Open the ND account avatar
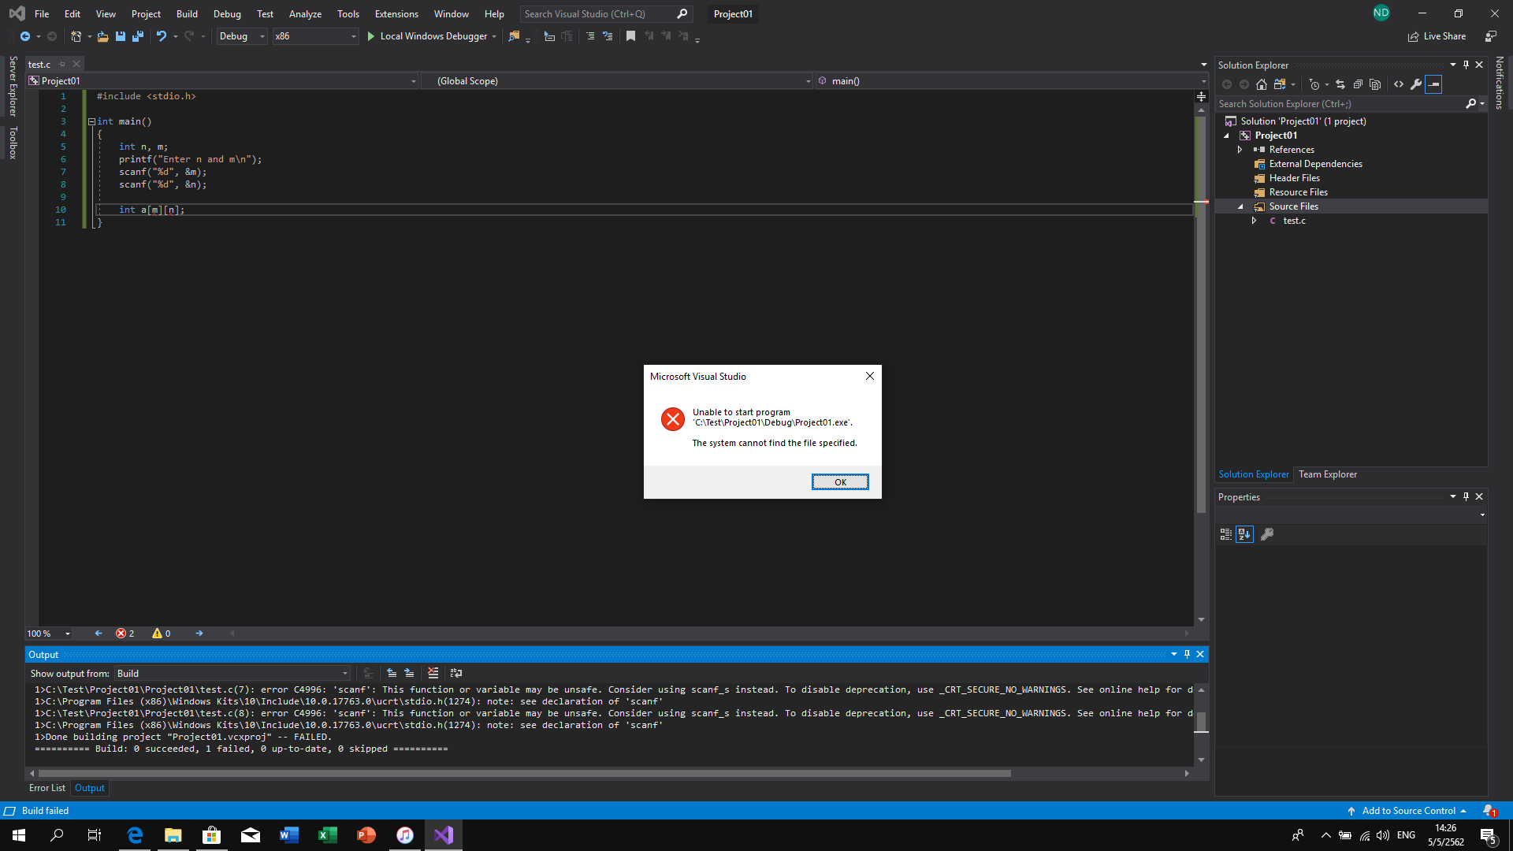 1381,13
